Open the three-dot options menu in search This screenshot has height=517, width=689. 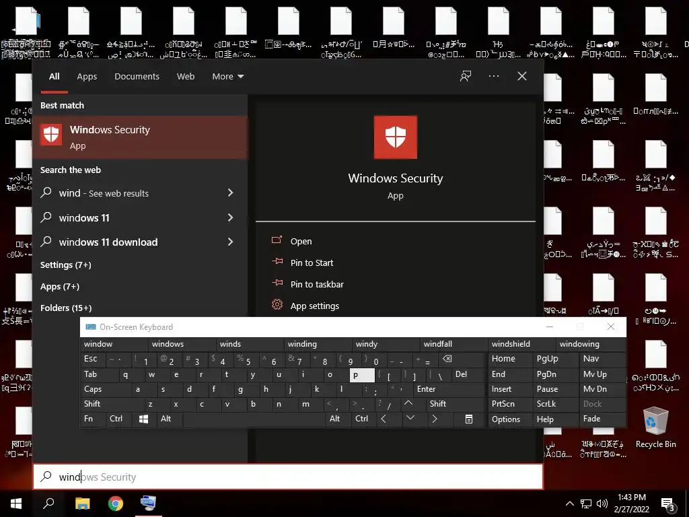click(493, 76)
